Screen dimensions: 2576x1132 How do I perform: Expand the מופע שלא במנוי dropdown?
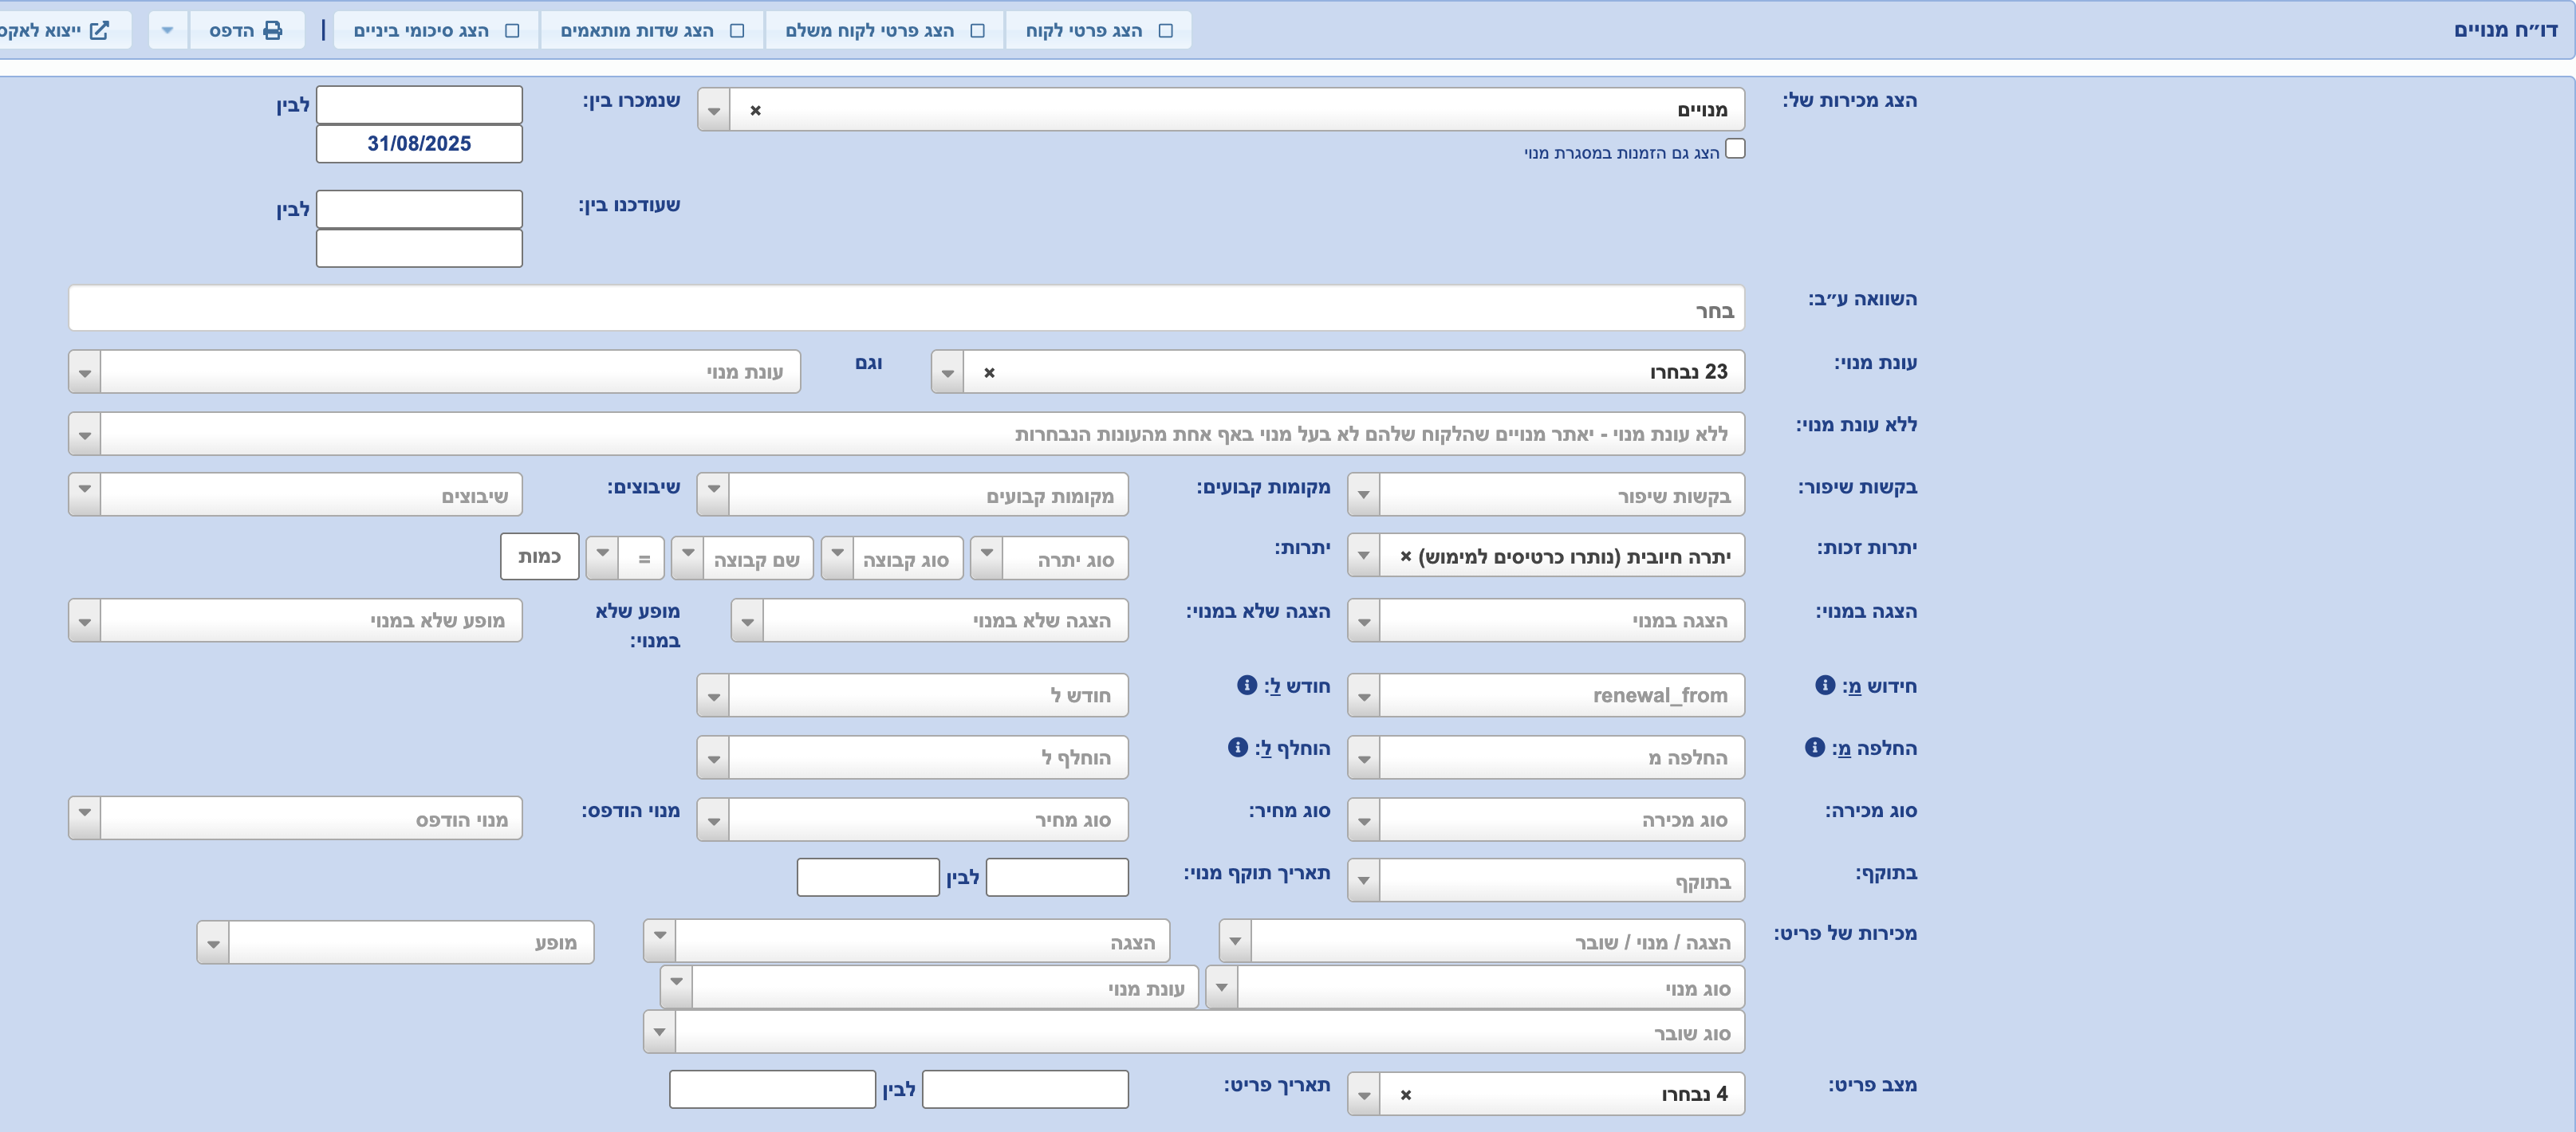[x=85, y=620]
